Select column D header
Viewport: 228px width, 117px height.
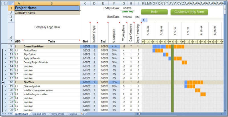pyautogui.click(x=94, y=3)
